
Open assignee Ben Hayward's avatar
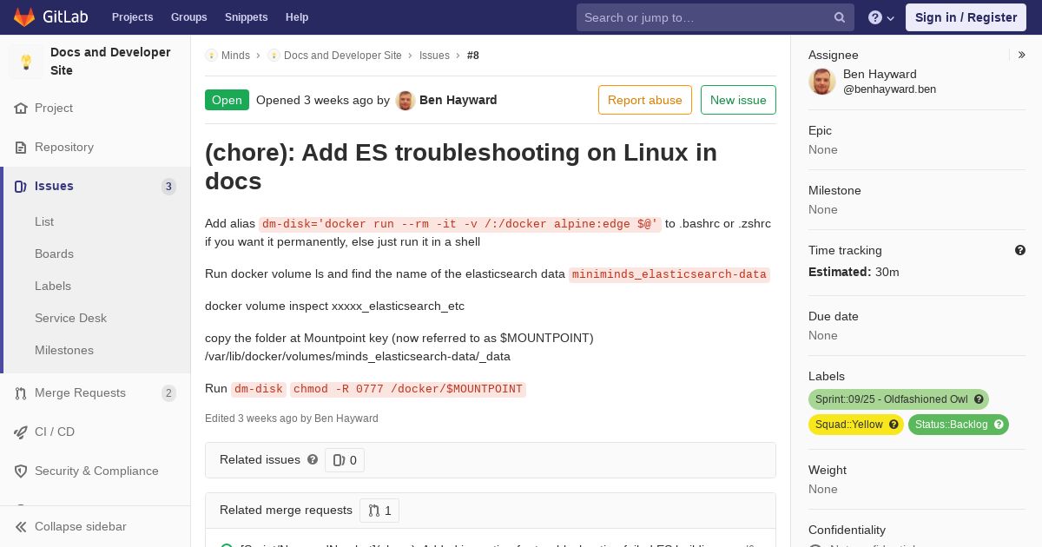822,82
